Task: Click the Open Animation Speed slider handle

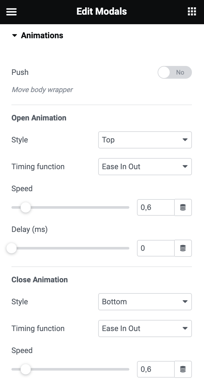Action: [x=25, y=207]
